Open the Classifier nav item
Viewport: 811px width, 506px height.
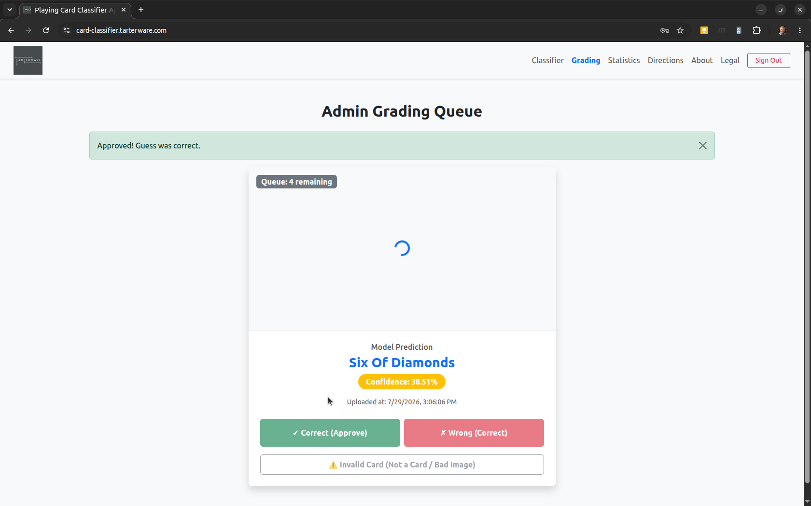pyautogui.click(x=547, y=60)
